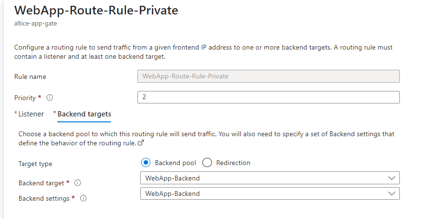Image resolution: width=433 pixels, height=218 pixels.
Task: Click the WebApp-Route-Rule-Private page title
Action: point(96,10)
